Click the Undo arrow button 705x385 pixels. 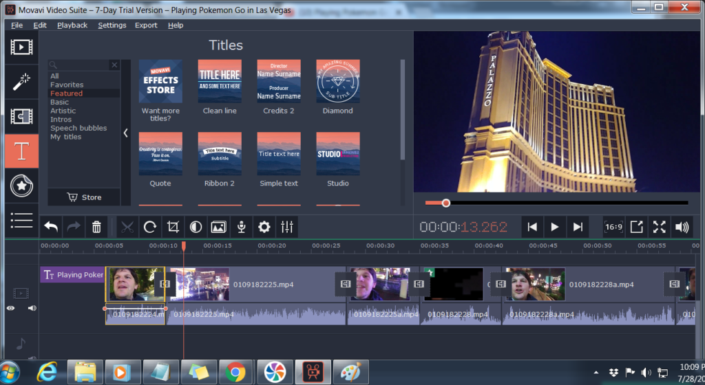coord(51,227)
